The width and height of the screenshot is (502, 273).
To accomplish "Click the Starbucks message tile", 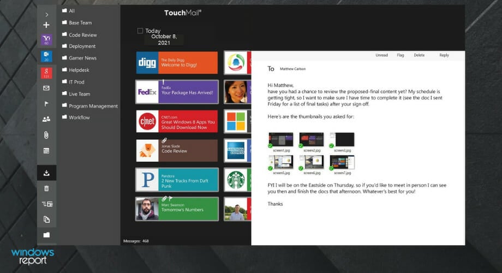I will 237,180.
